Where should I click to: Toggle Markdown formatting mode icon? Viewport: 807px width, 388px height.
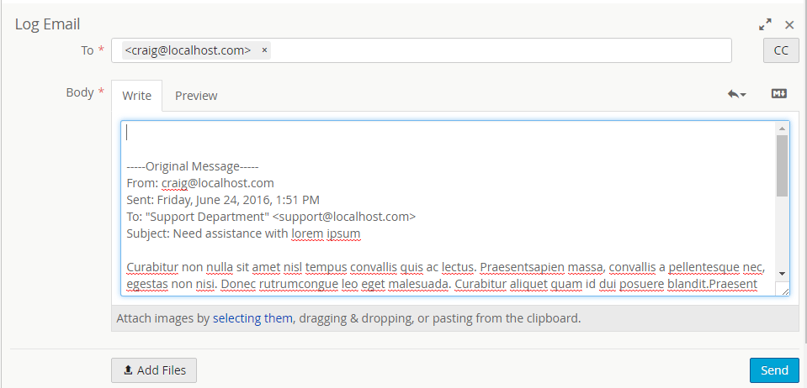click(778, 94)
